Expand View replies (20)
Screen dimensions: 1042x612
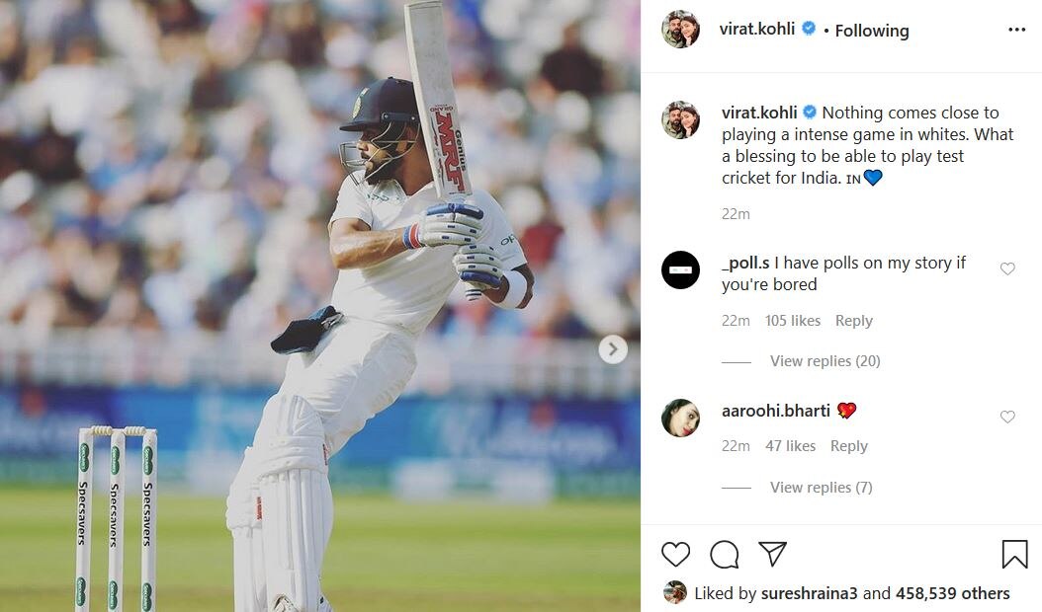tap(825, 361)
